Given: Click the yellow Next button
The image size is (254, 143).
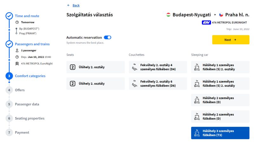Looking at the screenshot, I should pyautogui.click(x=231, y=40).
